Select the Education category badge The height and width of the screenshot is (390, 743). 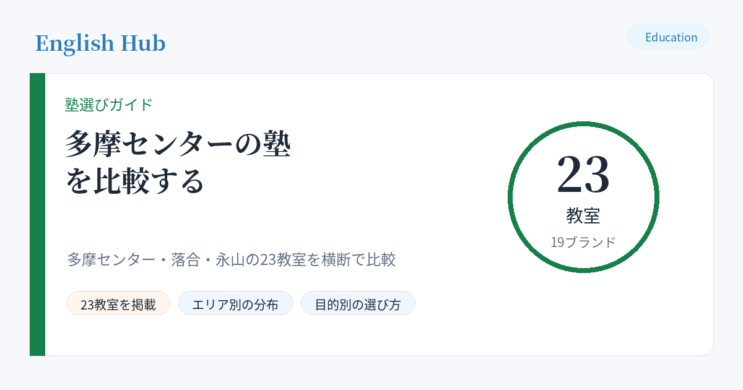point(667,37)
